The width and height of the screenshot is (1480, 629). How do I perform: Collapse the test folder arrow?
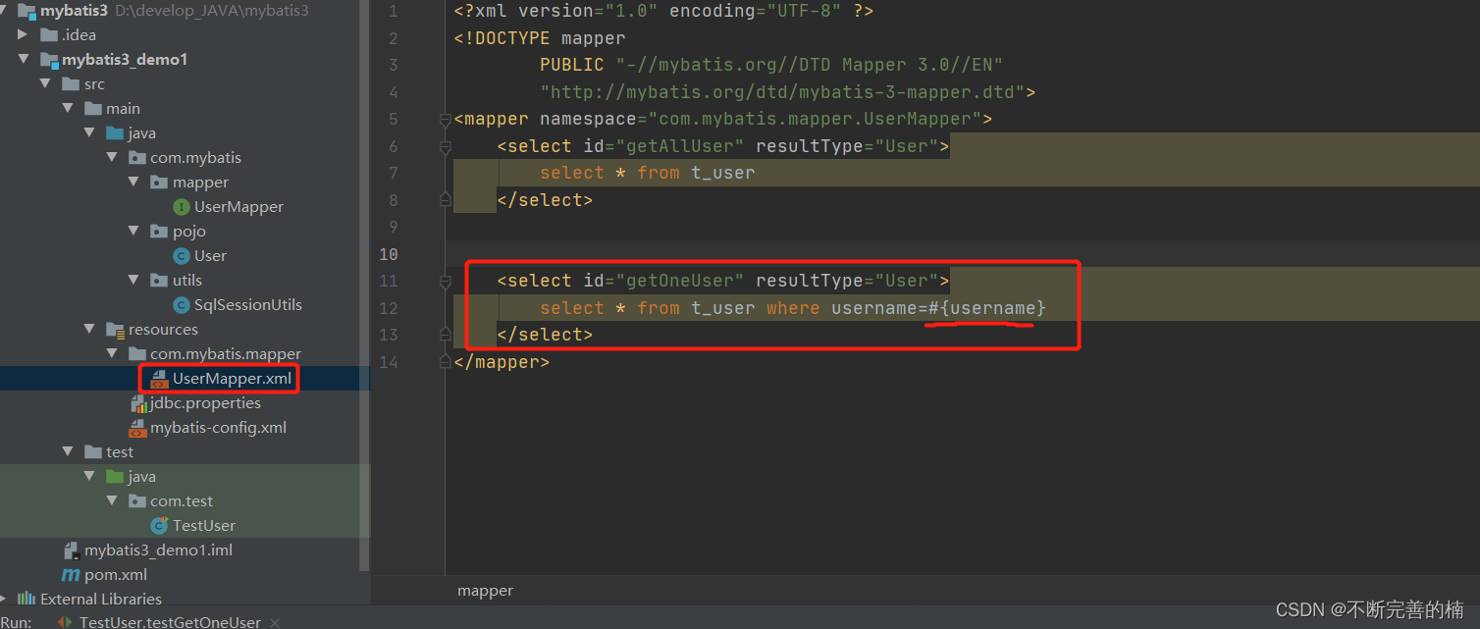(x=68, y=451)
